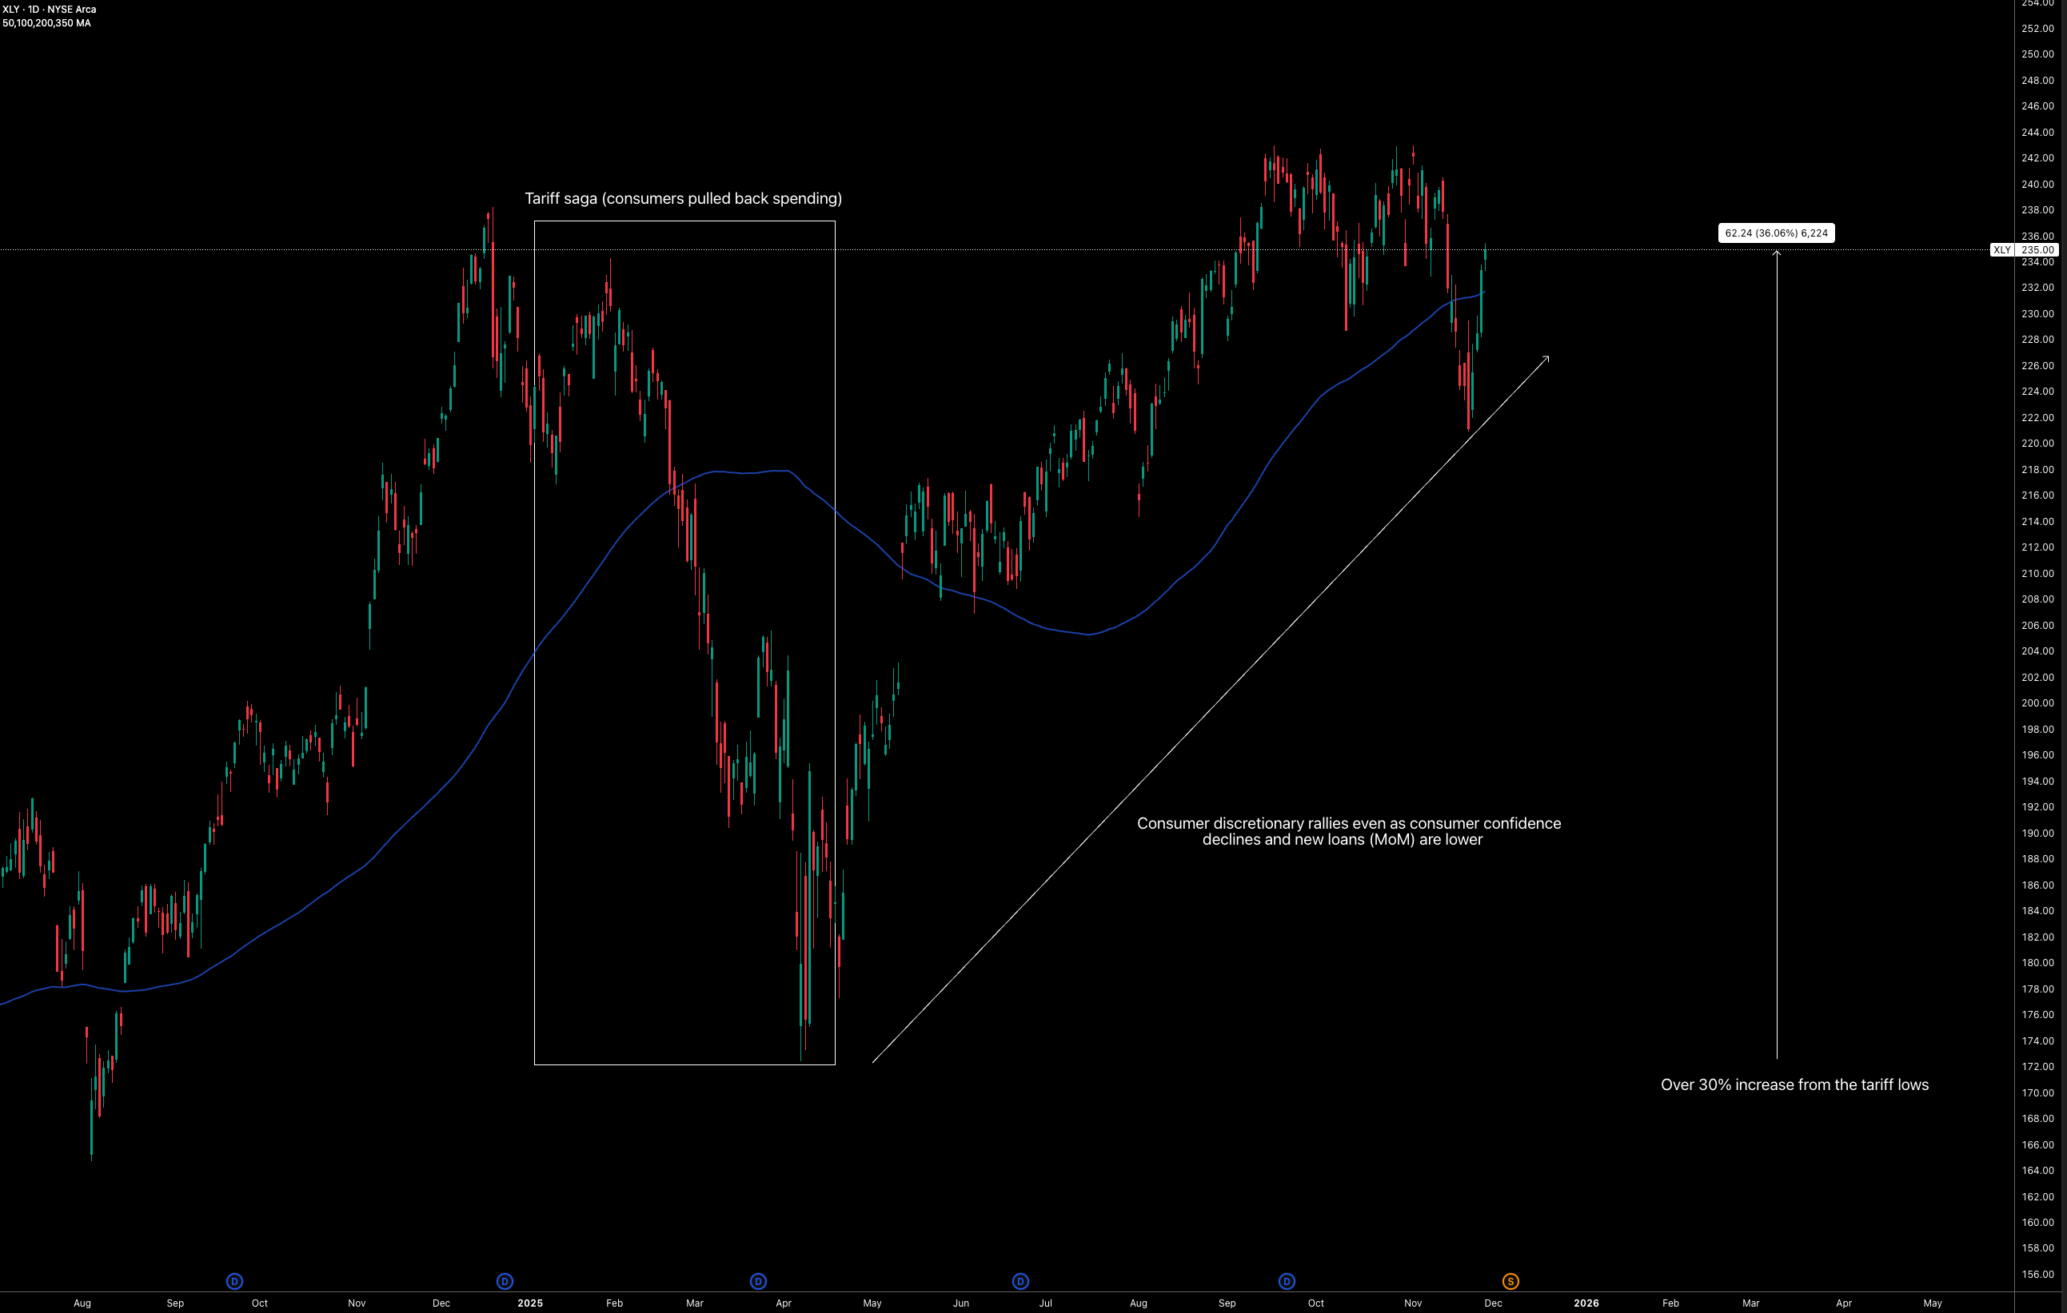Screen dimensions: 2067x1313
Task: Select 'Over 30% increase' text annotation
Action: [x=1794, y=1085]
